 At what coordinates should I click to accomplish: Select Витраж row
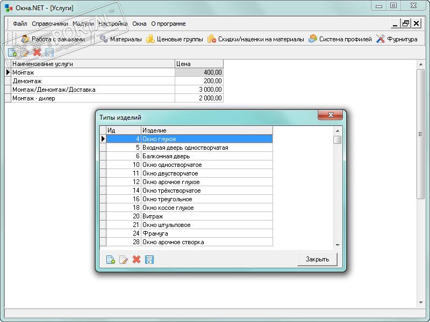pos(186,216)
